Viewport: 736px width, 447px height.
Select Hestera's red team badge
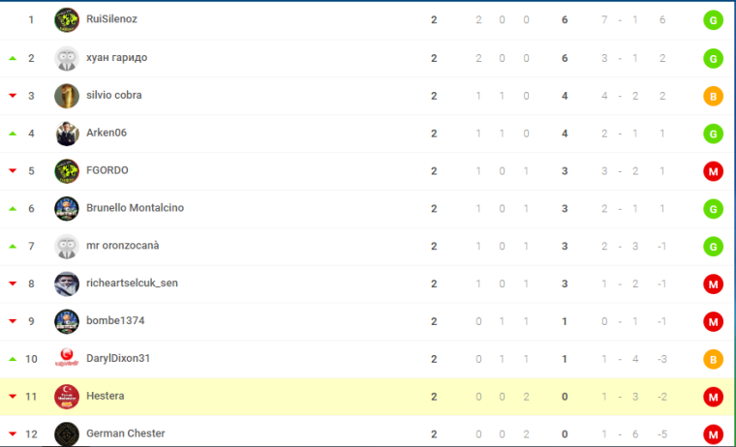coord(67,397)
